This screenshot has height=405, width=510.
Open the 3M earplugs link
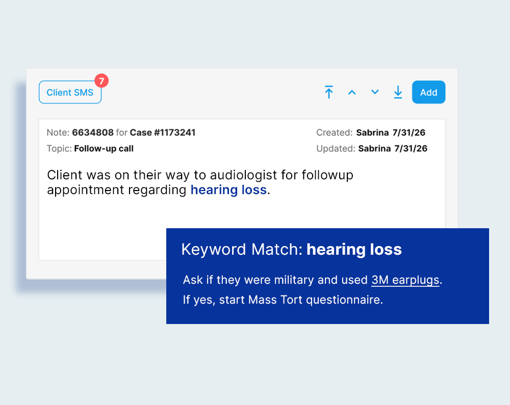click(405, 280)
